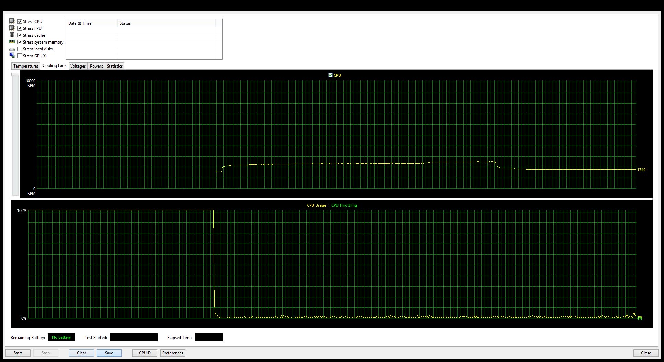Open the Powers tab
Screen dimensions: 664x362
pyautogui.click(x=96, y=66)
